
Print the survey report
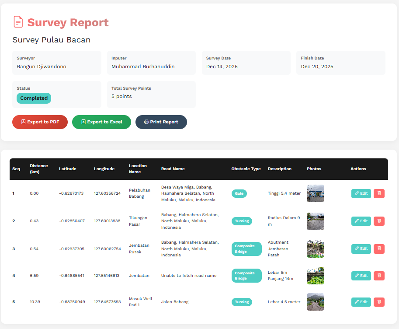(161, 122)
